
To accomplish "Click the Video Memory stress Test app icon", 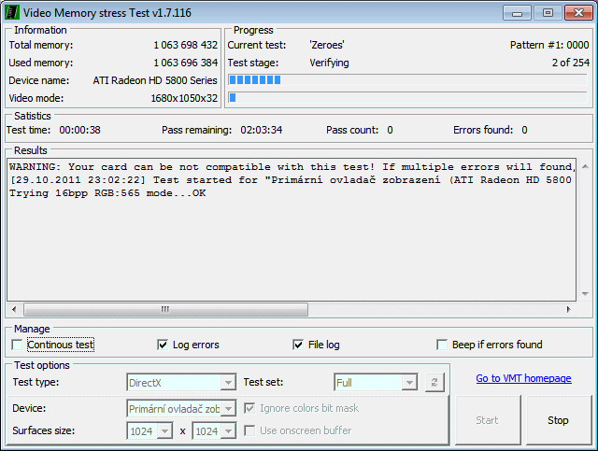I will (x=12, y=12).
